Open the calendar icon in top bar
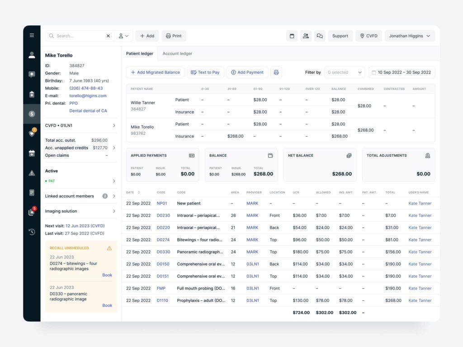 (x=292, y=36)
